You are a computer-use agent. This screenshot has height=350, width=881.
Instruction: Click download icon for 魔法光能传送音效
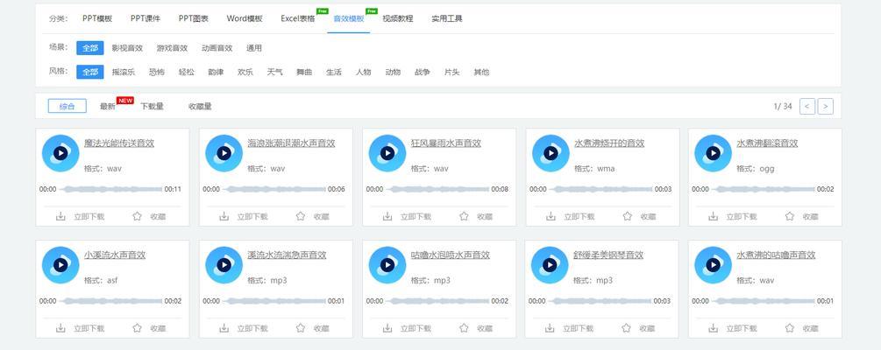[x=60, y=216]
